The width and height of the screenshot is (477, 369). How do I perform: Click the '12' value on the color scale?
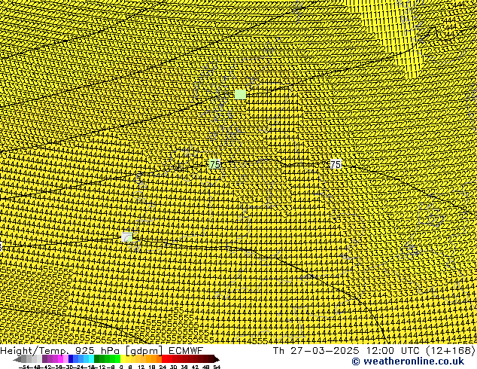pos(141,367)
